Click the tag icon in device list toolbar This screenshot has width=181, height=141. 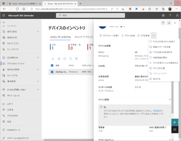(59, 58)
